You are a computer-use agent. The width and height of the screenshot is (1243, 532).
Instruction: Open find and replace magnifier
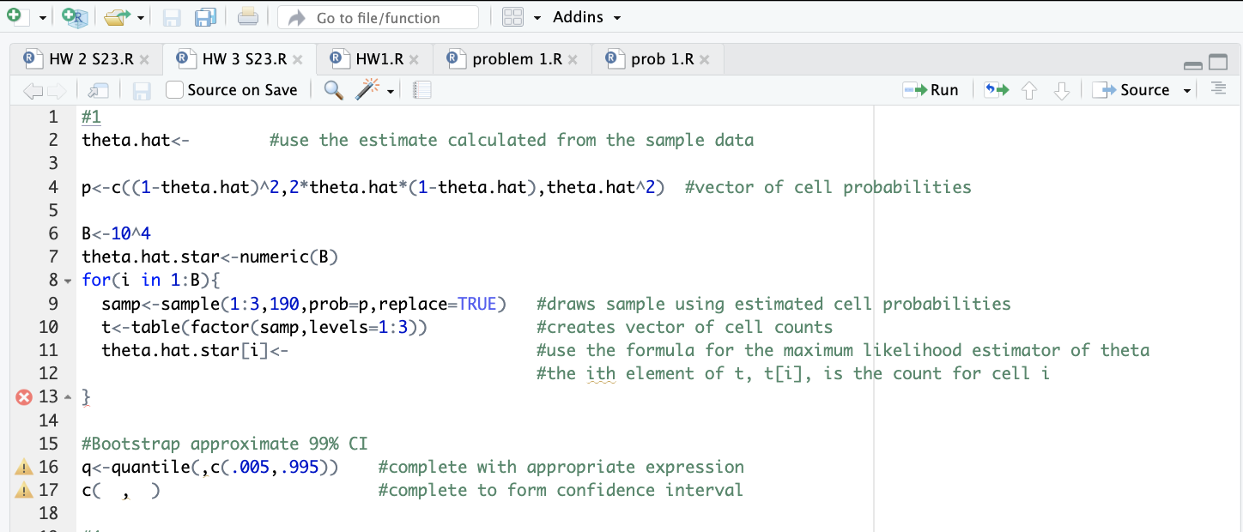click(x=334, y=90)
